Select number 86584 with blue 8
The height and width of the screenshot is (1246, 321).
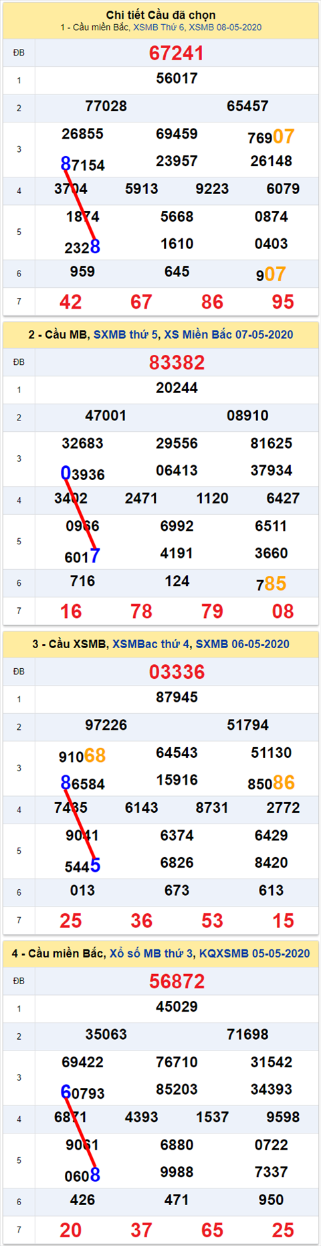(x=82, y=783)
